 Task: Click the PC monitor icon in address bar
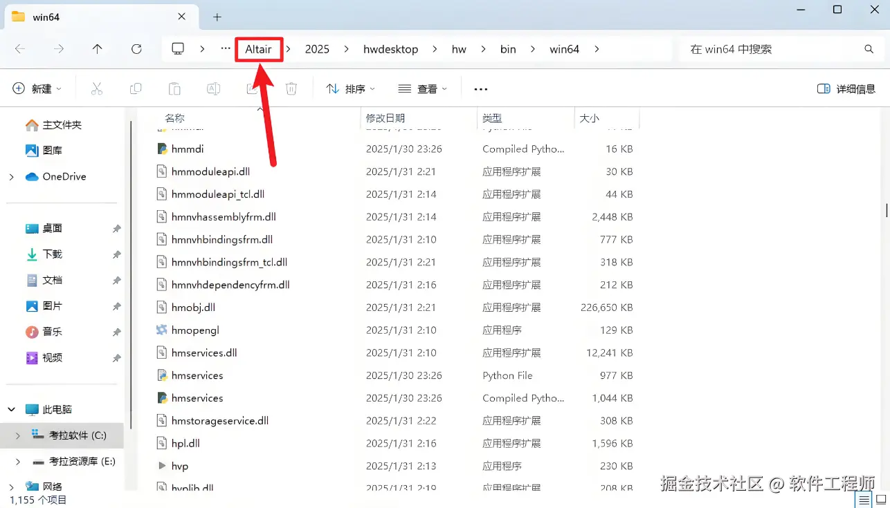[x=178, y=48]
